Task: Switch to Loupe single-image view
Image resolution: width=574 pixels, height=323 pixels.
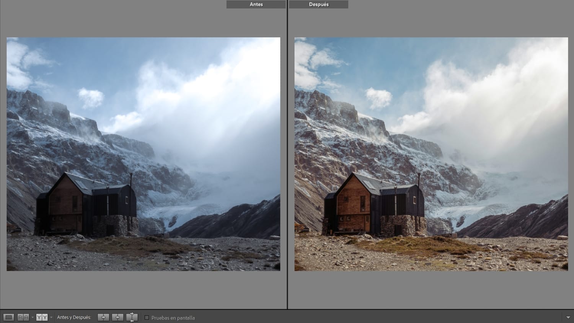Action: [8, 317]
